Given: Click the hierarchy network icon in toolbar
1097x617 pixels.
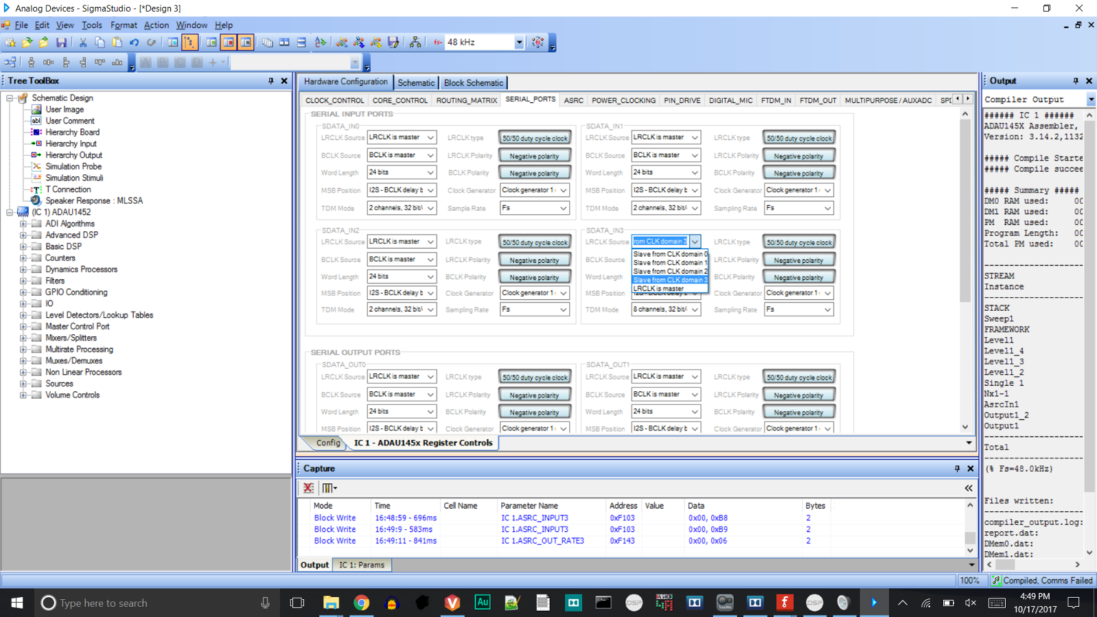Looking at the screenshot, I should pos(415,43).
